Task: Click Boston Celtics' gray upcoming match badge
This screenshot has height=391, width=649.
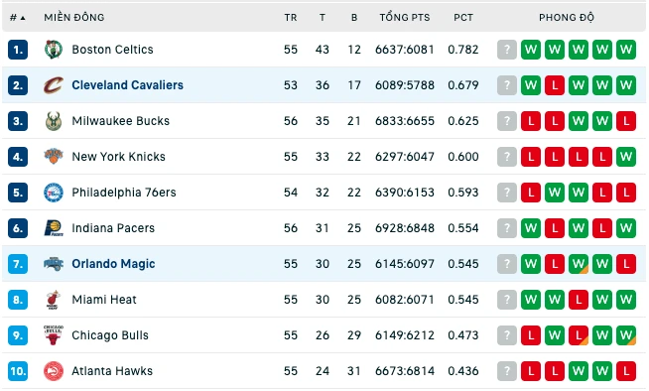Action: [507, 50]
